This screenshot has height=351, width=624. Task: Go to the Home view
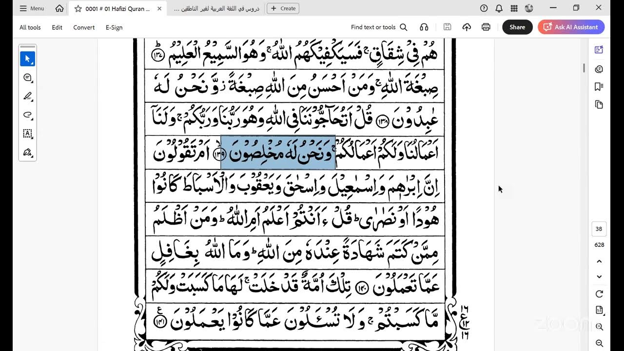59,8
